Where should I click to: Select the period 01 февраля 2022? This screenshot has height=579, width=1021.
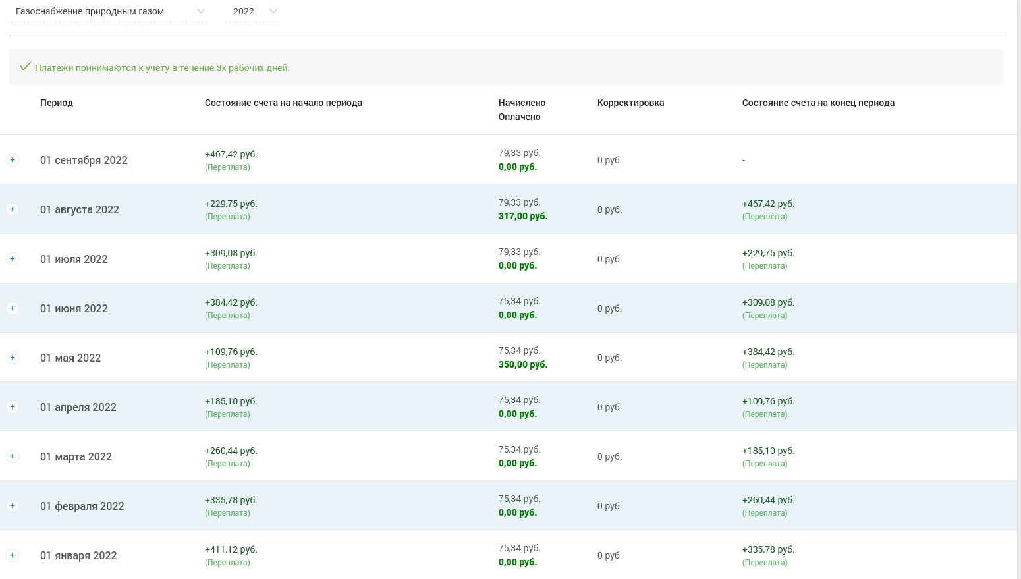tap(82, 506)
